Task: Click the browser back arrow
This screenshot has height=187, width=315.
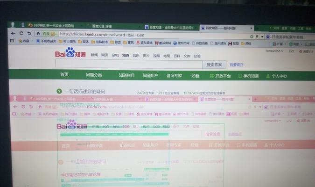Action: click(13, 33)
